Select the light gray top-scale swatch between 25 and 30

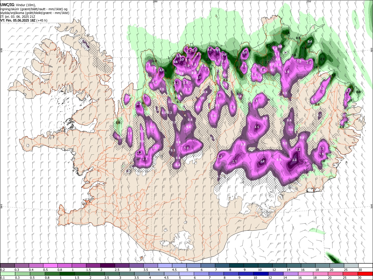(351, 265)
